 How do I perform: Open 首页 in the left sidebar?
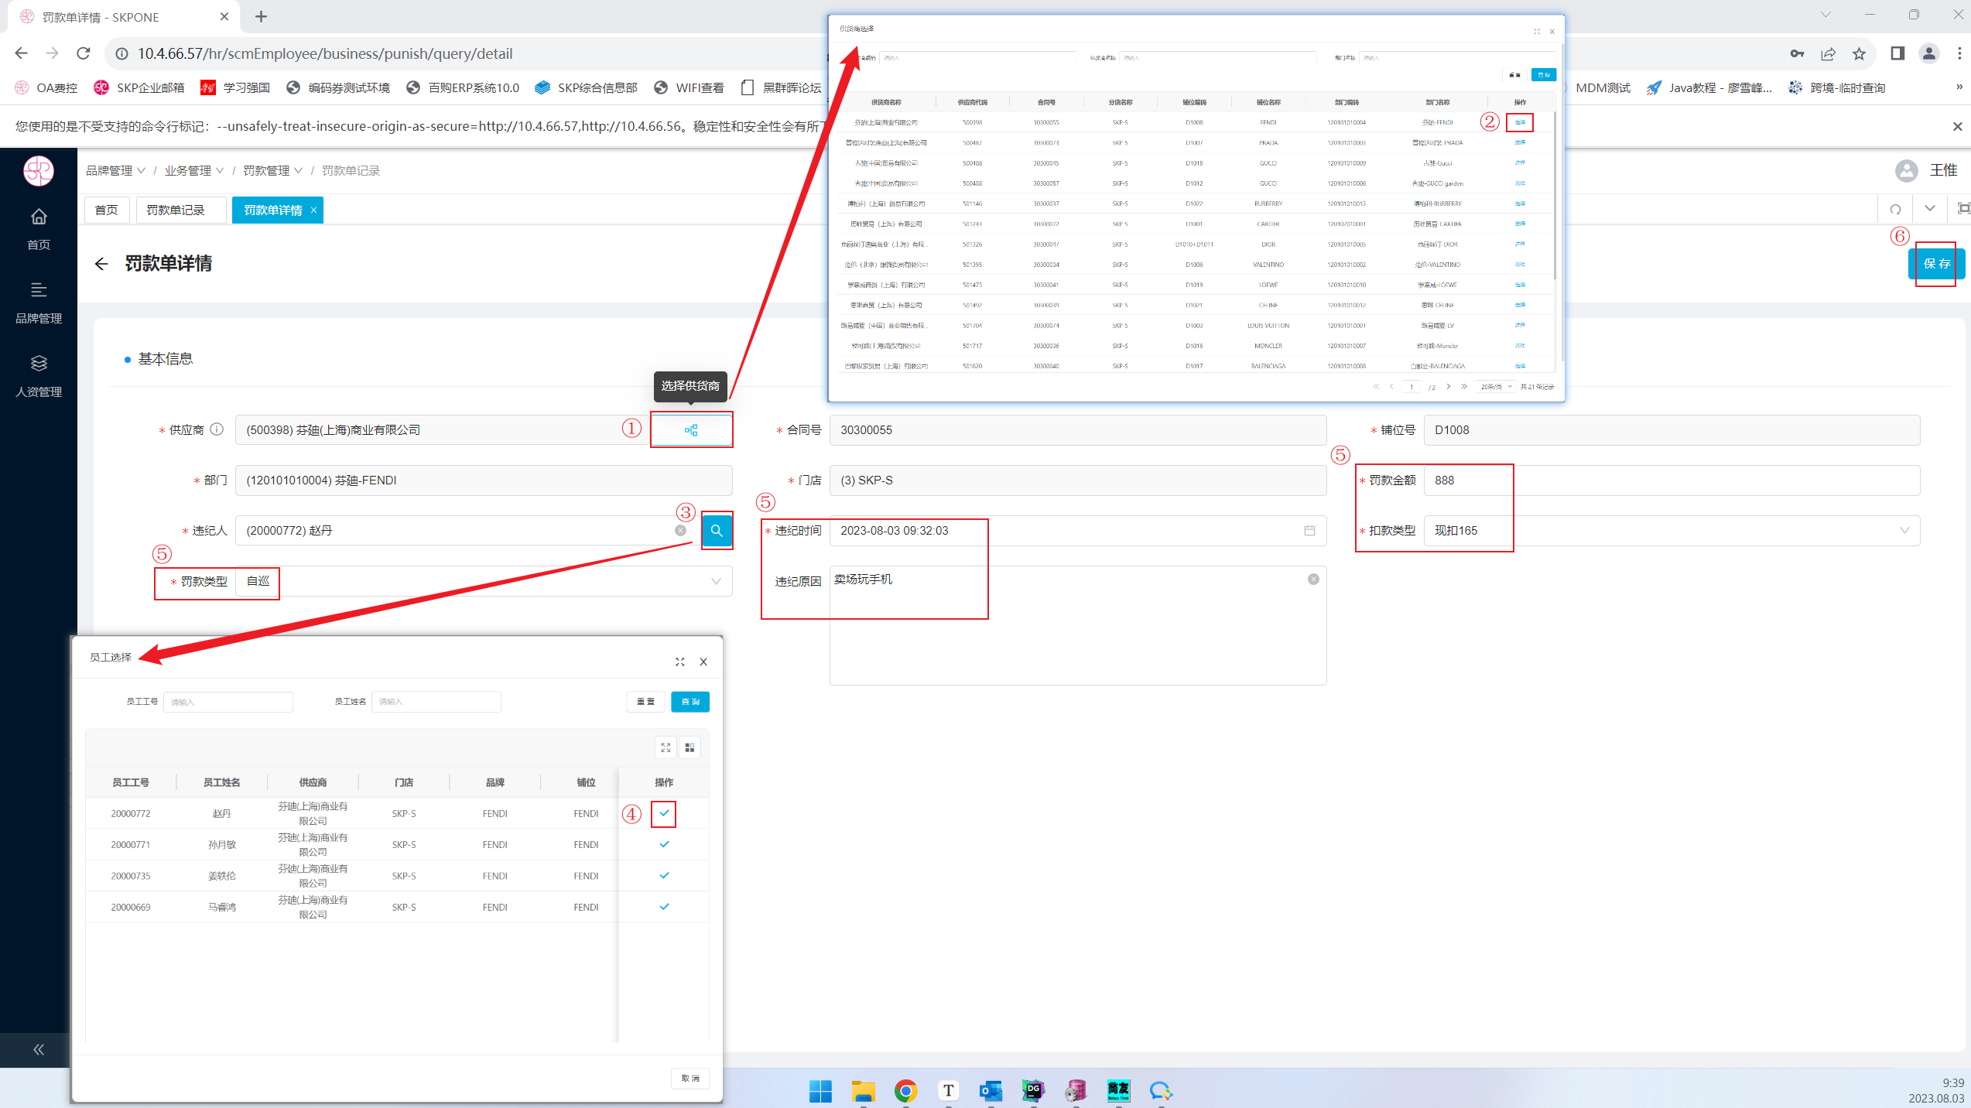39,229
